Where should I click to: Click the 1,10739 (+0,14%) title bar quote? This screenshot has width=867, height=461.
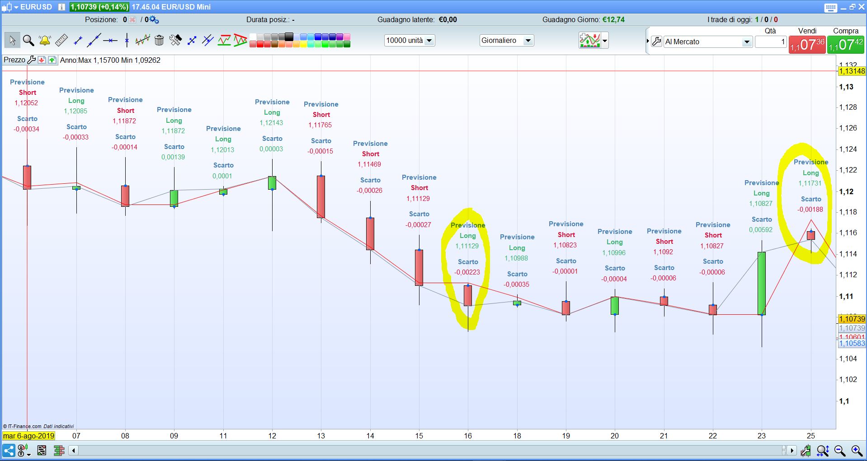coord(99,7)
